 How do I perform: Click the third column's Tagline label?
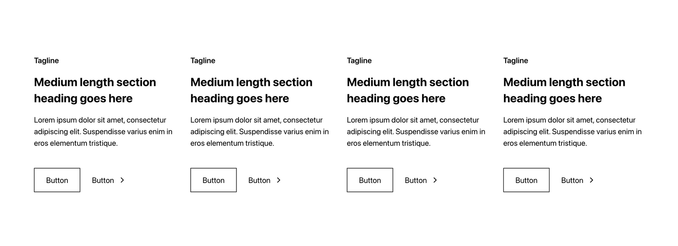pos(359,60)
